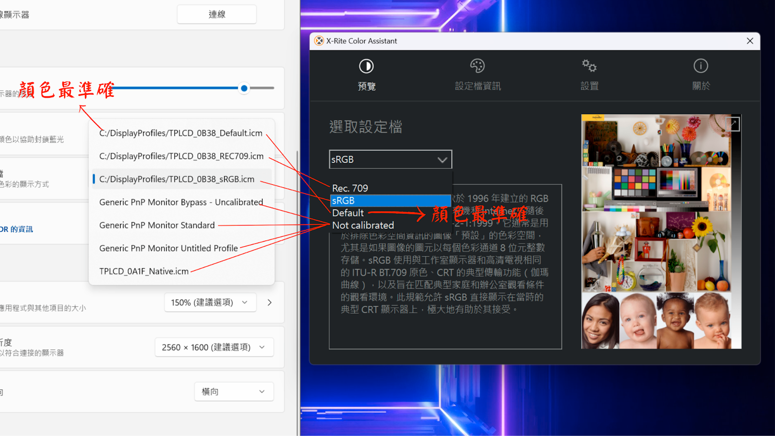Open the sRGB profile dropdown
The height and width of the screenshot is (436, 775).
(390, 159)
